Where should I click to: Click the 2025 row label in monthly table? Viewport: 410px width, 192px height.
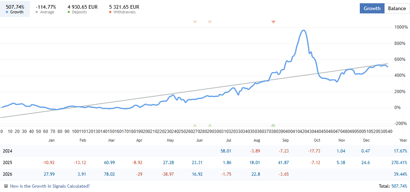click(x=8, y=163)
